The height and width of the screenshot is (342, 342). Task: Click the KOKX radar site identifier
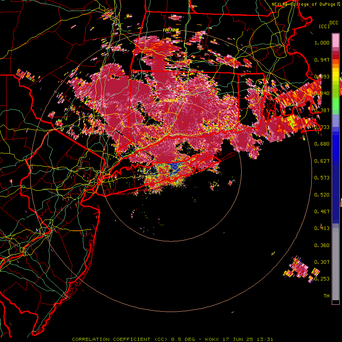tap(212, 339)
